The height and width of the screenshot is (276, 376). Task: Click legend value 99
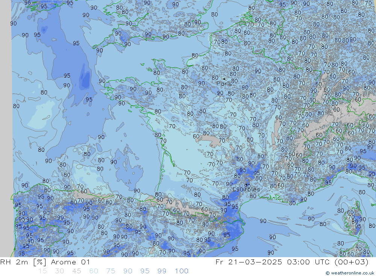[x=162, y=271]
